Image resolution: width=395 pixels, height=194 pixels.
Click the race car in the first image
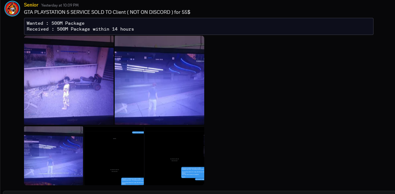pyautogui.click(x=82, y=82)
